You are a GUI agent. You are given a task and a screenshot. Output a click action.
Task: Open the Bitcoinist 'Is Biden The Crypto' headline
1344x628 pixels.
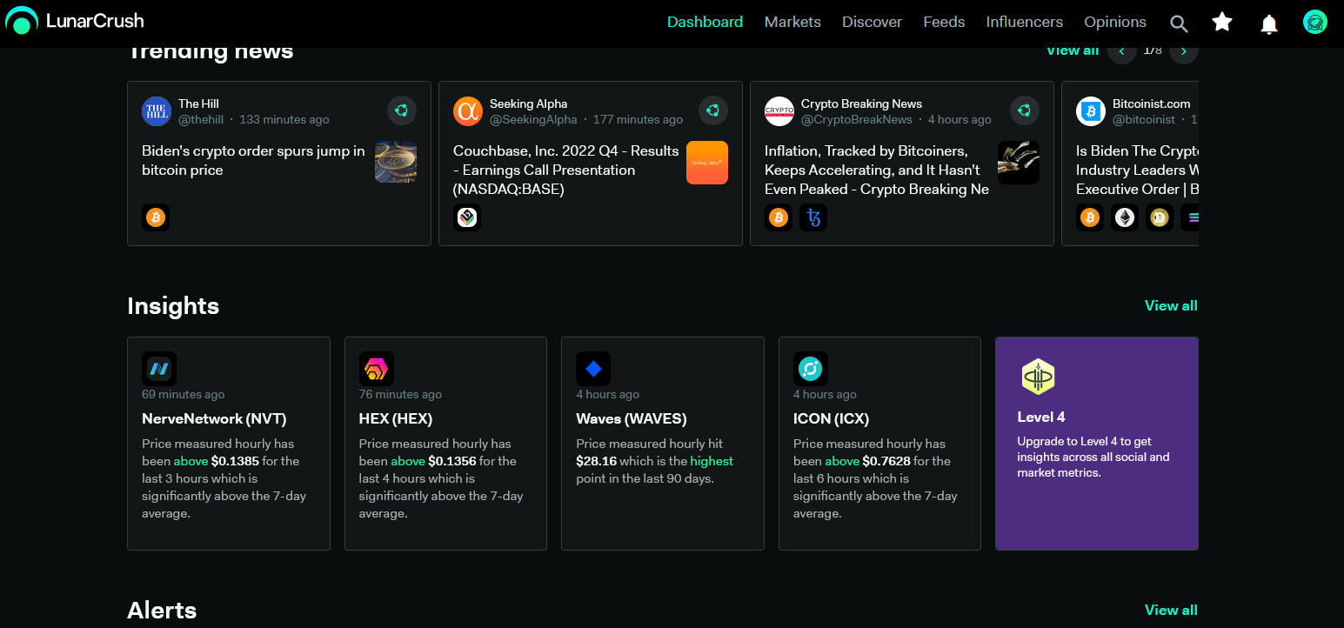pos(1137,170)
